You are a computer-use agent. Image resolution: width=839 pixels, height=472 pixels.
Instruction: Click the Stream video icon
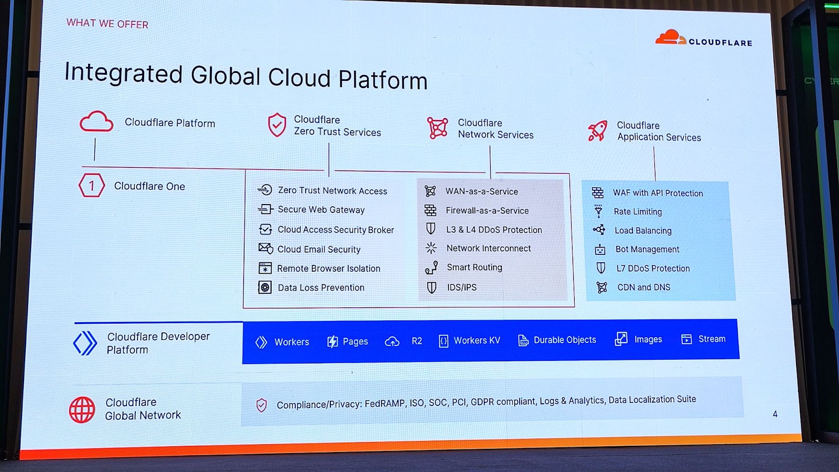[686, 339]
